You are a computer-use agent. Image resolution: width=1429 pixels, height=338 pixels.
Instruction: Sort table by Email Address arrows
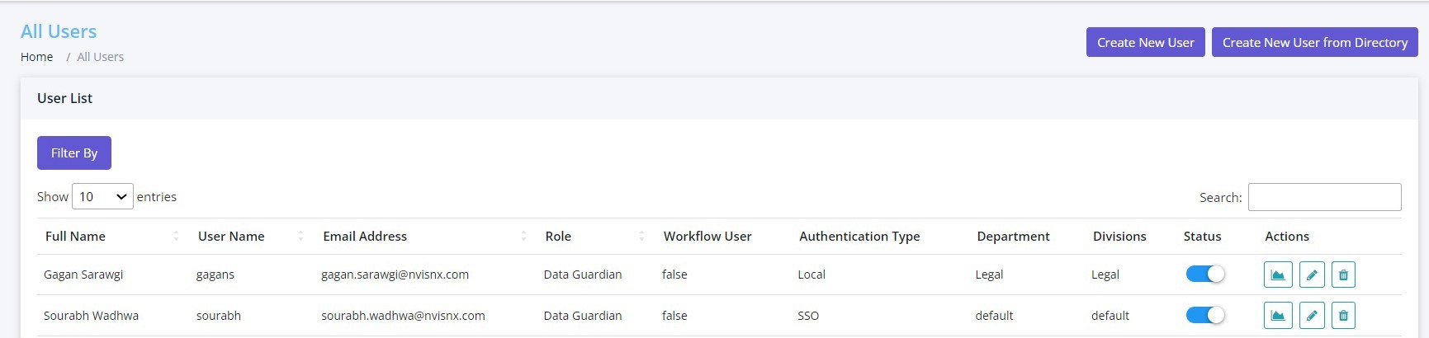[523, 237]
